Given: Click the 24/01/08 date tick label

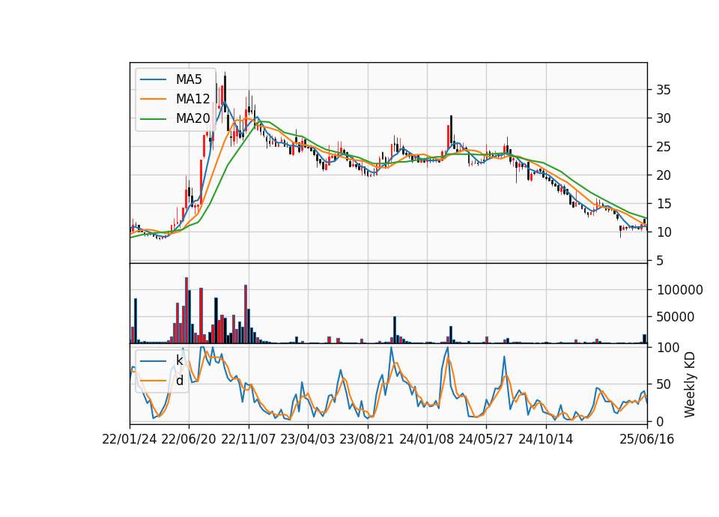Looking at the screenshot, I should pos(426,439).
